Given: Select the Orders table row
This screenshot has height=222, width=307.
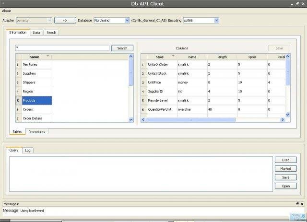Looking at the screenshot, I should click(37, 109).
